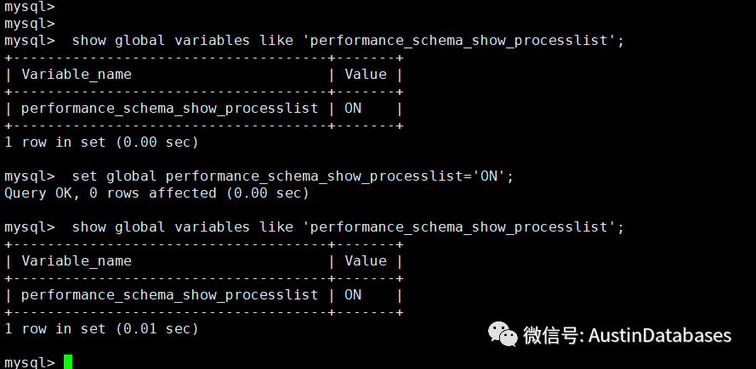Click the second Value column header
The width and height of the screenshot is (756, 369).
(x=366, y=260)
